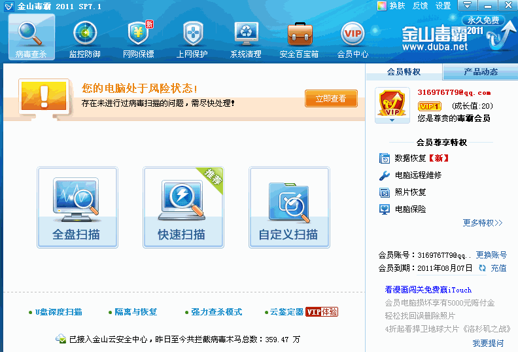
Task: Open 会员电脑损坏享有5000元赔付金 link
Action: [x=440, y=303]
